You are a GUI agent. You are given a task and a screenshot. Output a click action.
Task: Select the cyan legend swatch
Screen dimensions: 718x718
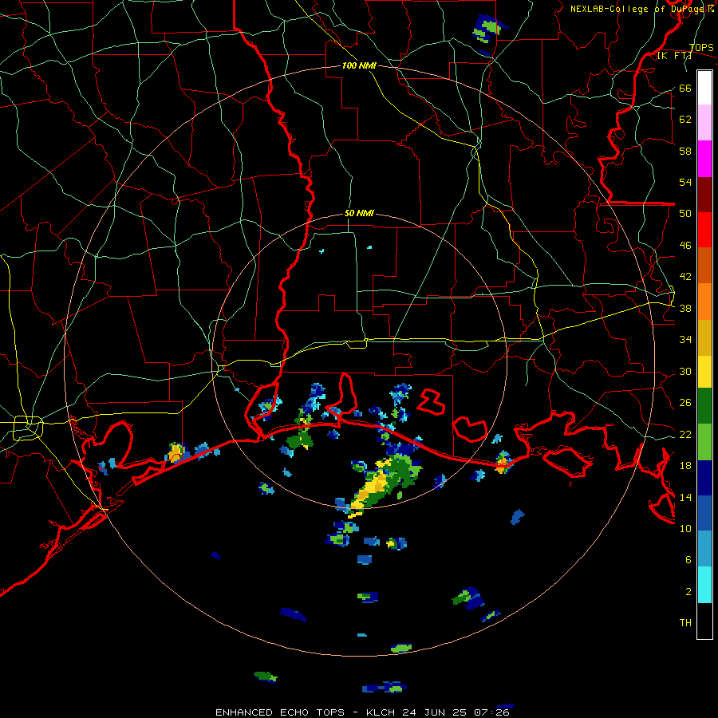coord(704,585)
